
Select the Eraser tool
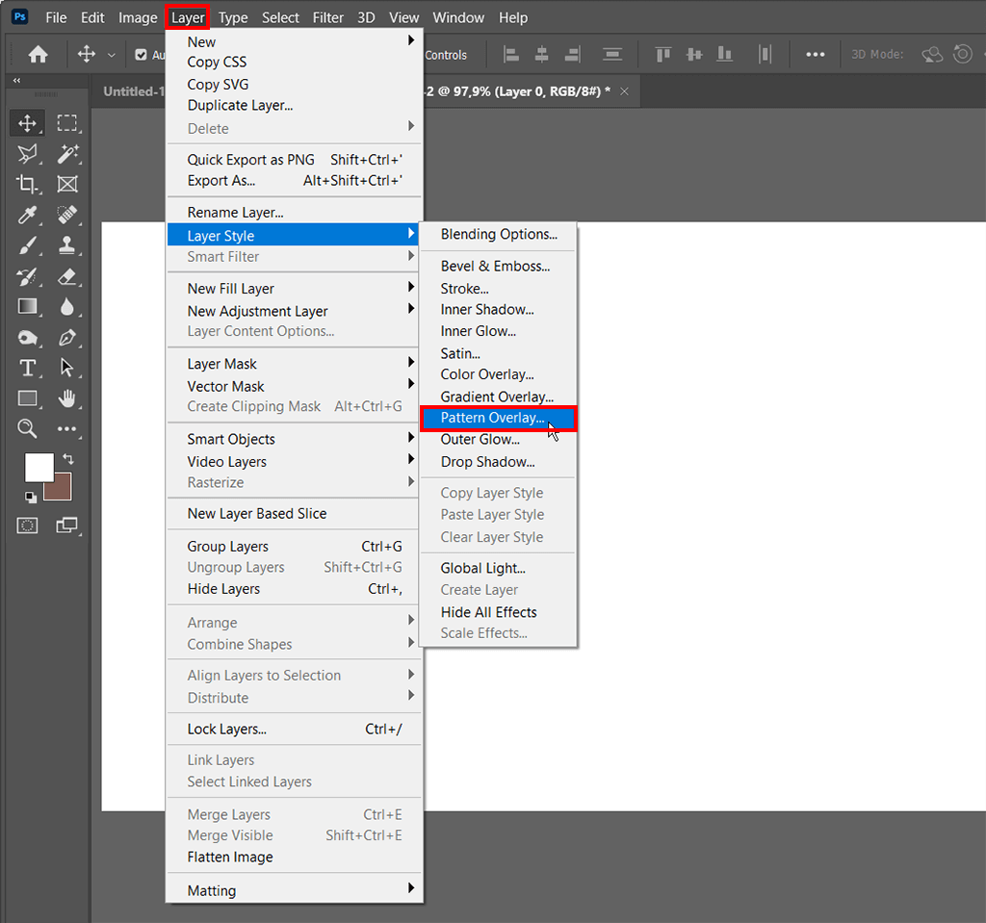coord(67,276)
